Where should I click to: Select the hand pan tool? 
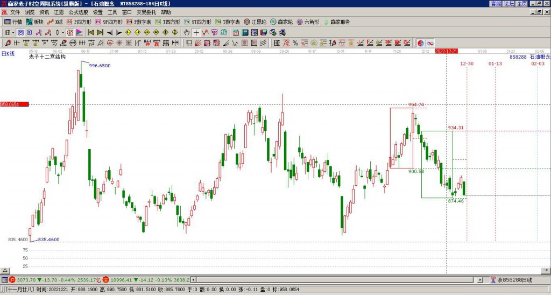coord(187,32)
